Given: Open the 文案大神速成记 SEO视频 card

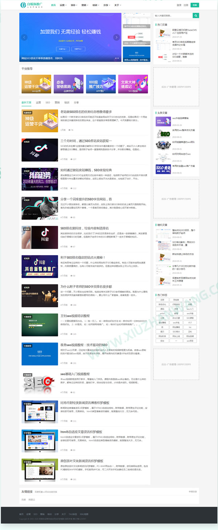Looking at the screenshot, I should coord(133,84).
